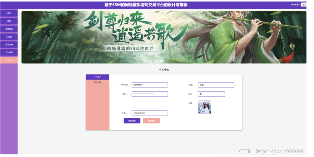Switch to the 我的收藏 tab
Viewport: 314px width, 157px height.
[98, 83]
